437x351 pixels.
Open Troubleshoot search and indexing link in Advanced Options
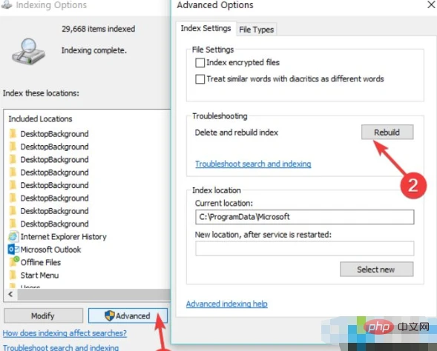[x=253, y=164]
